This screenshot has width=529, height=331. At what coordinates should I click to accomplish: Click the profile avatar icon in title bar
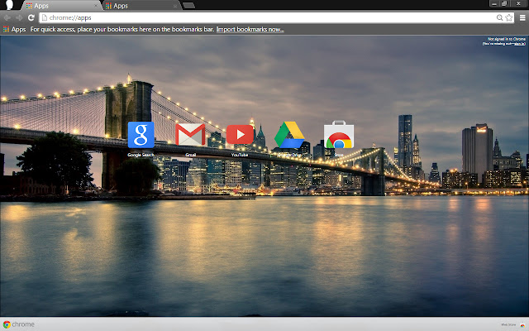click(x=9, y=5)
